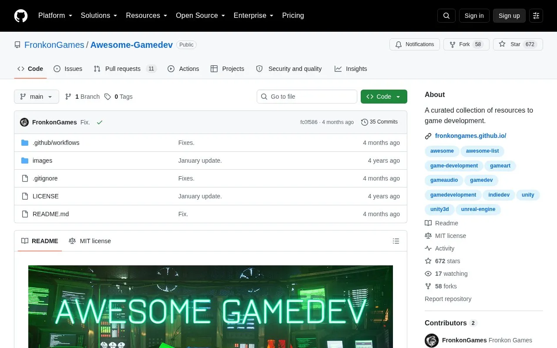557x348 pixels.
Task: Expand the Solutions menu
Action: pos(99,16)
